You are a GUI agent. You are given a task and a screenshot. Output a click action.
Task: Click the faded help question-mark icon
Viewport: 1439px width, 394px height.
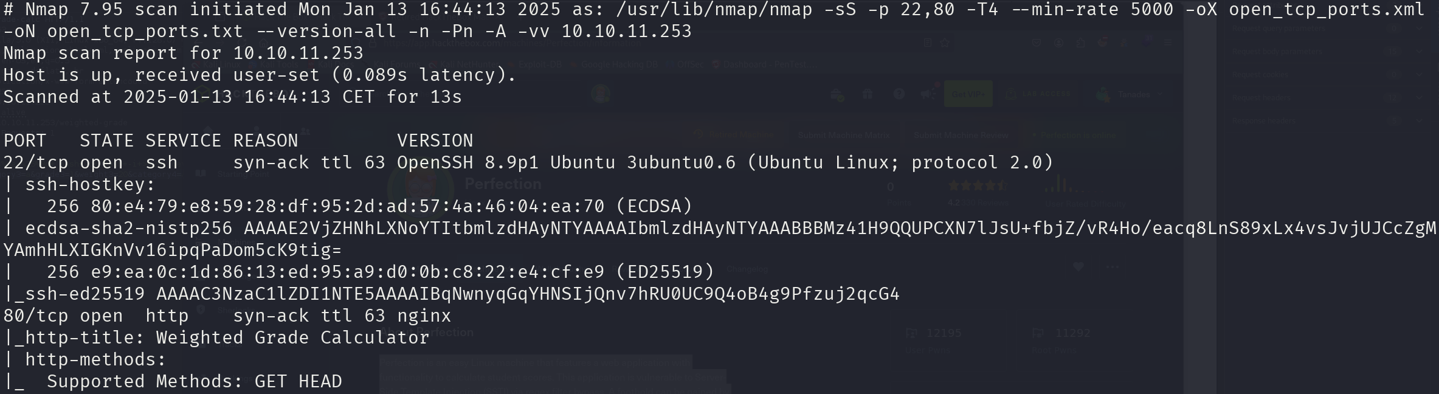[x=899, y=94]
